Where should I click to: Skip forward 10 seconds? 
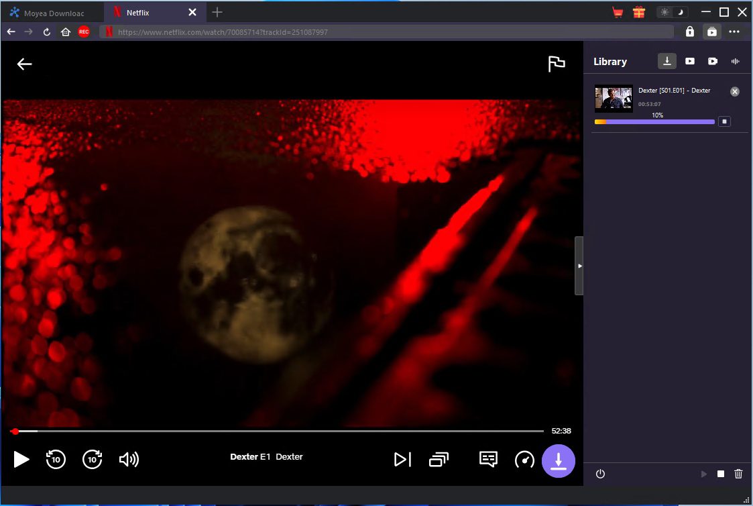[92, 459]
